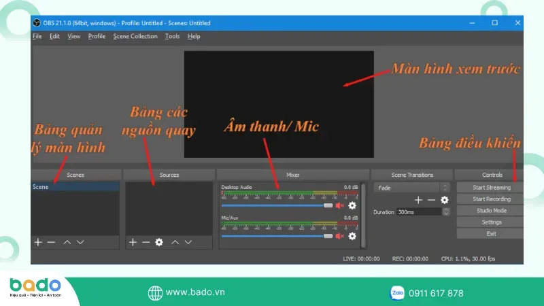Image resolution: width=544 pixels, height=306 pixels.
Task: Remove scene transition with minus
Action: point(431,200)
